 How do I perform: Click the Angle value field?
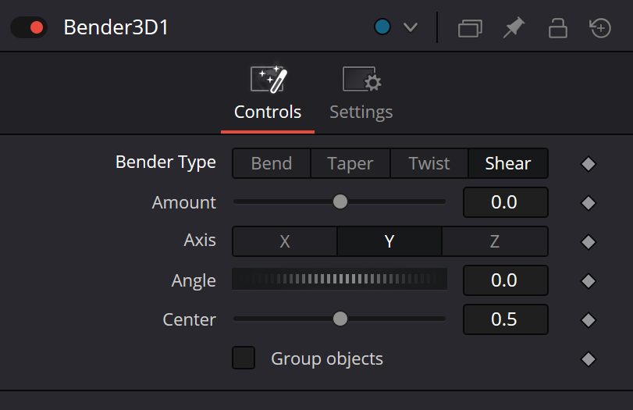(506, 280)
